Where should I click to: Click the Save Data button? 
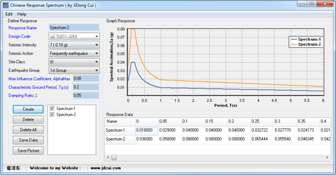[28, 140]
